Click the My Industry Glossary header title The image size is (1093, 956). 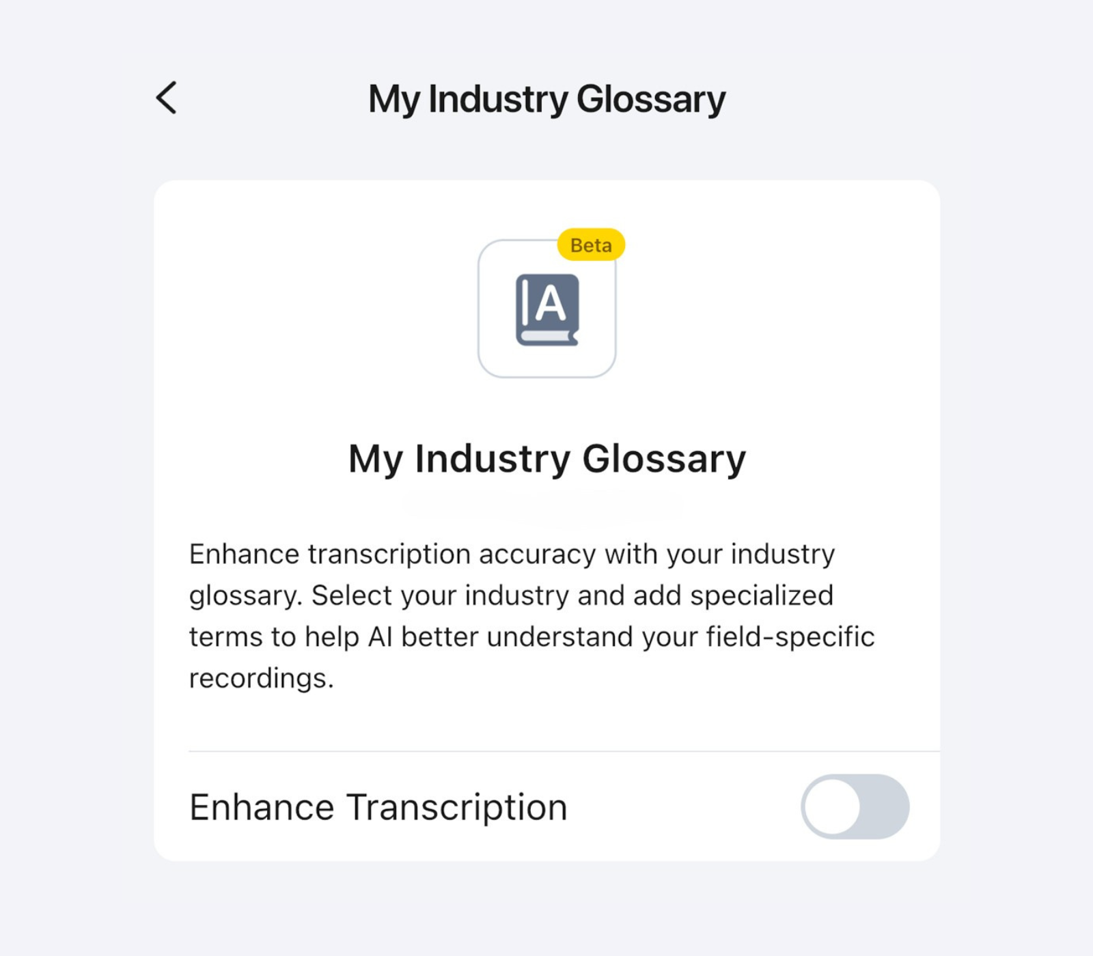(546, 100)
